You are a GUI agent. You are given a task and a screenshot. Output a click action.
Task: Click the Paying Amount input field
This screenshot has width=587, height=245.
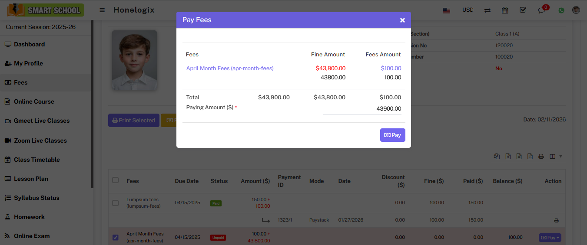tap(362, 109)
